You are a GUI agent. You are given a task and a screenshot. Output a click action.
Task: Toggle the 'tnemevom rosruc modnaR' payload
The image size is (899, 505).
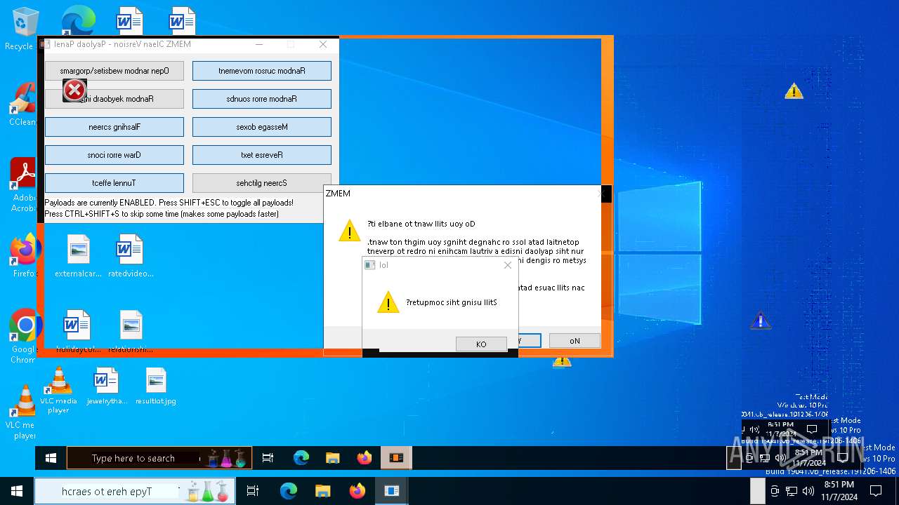pyautogui.click(x=262, y=71)
